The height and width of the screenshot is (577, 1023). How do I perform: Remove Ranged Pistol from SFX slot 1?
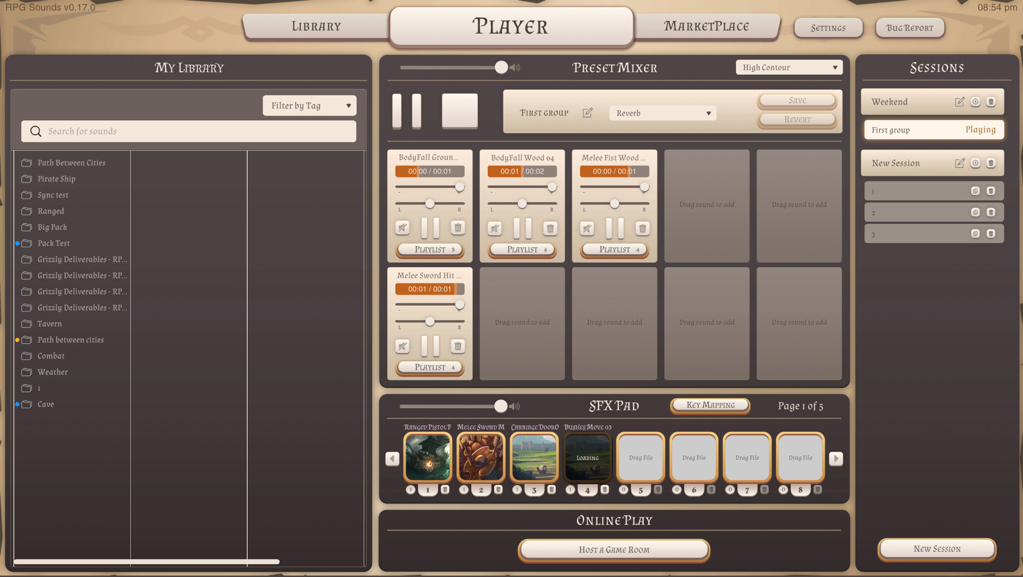coord(445,489)
